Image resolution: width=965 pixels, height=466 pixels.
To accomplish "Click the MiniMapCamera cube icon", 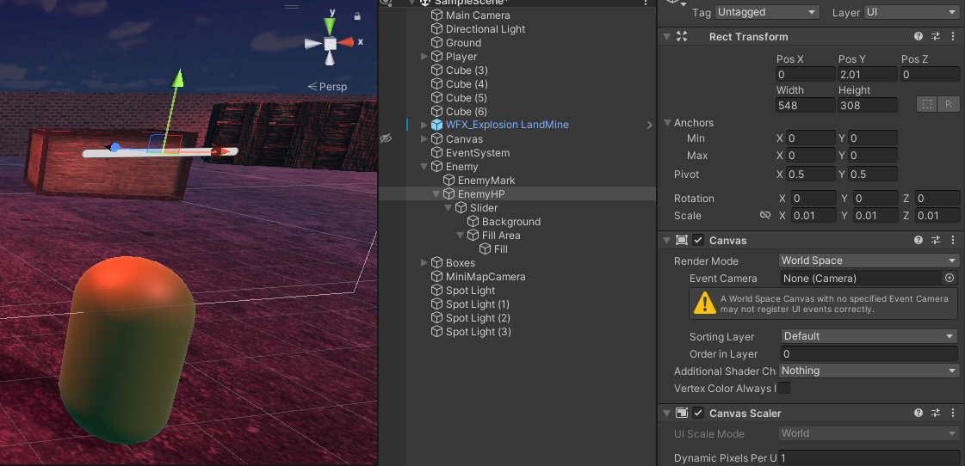I will click(437, 277).
